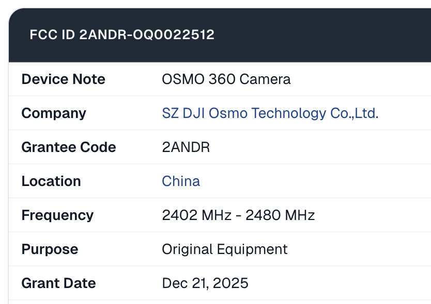Image resolution: width=431 pixels, height=304 pixels.
Task: Click the Grant Date row label
Action: point(58,283)
